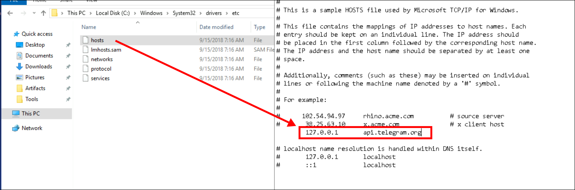Click the date modified cell for services
This screenshot has height=190, width=575.
point(222,78)
